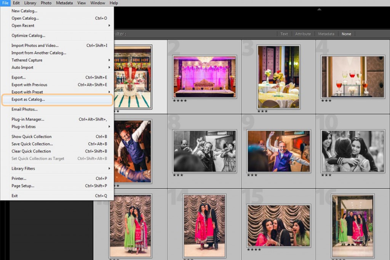390x260 pixels.
Task: Click Email Photos in the File menu
Action: point(24,110)
